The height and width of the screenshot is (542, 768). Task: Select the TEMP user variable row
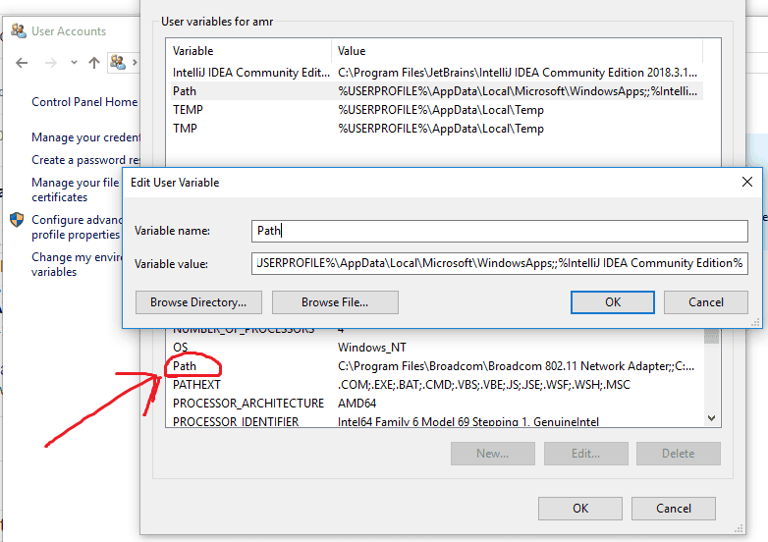(437, 110)
